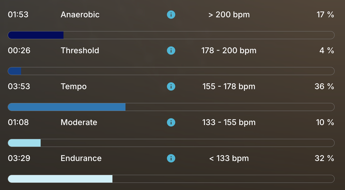Click the Anaerobic zone progress bar
This screenshot has width=345, height=190.
pyautogui.click(x=171, y=35)
